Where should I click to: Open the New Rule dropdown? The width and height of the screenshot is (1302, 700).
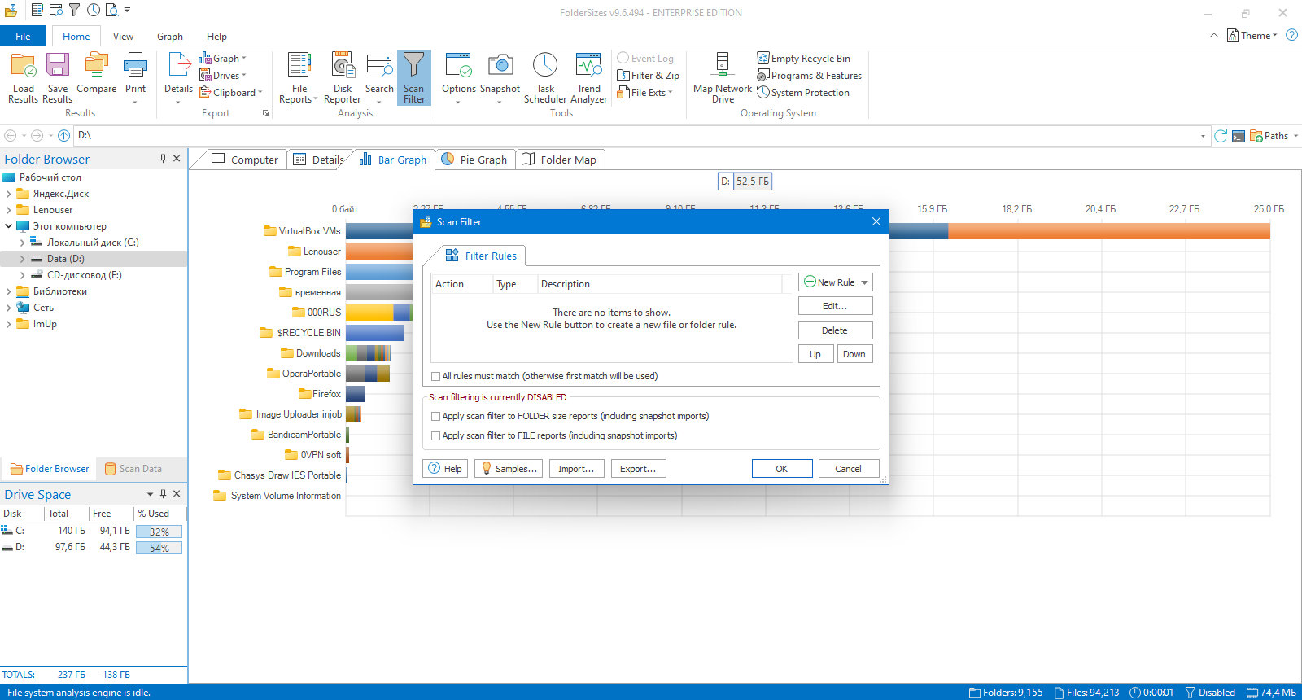pos(864,282)
